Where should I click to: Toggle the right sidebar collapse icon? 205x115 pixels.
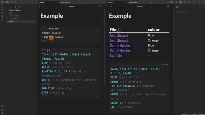172,2
